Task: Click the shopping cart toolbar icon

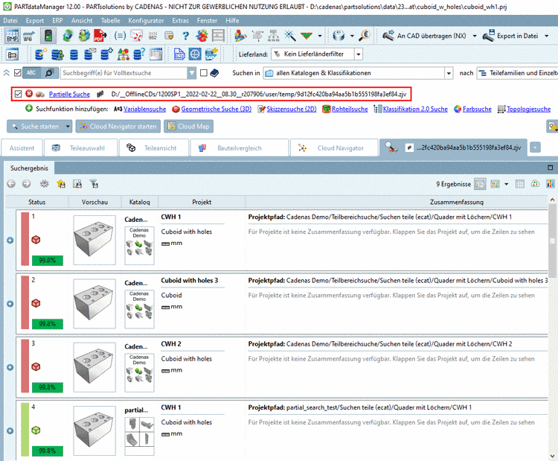Action: pos(29,36)
